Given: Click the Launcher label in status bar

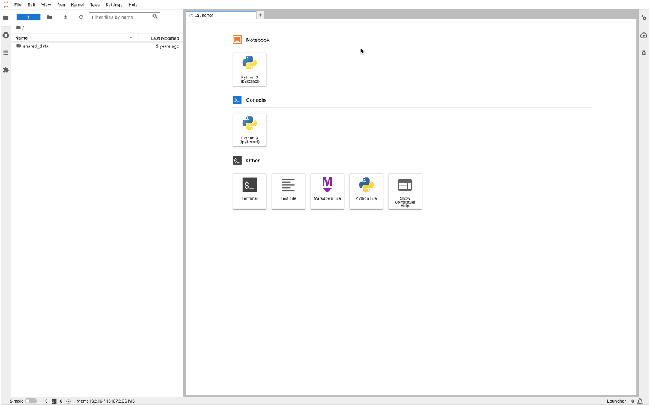Looking at the screenshot, I should point(616,401).
